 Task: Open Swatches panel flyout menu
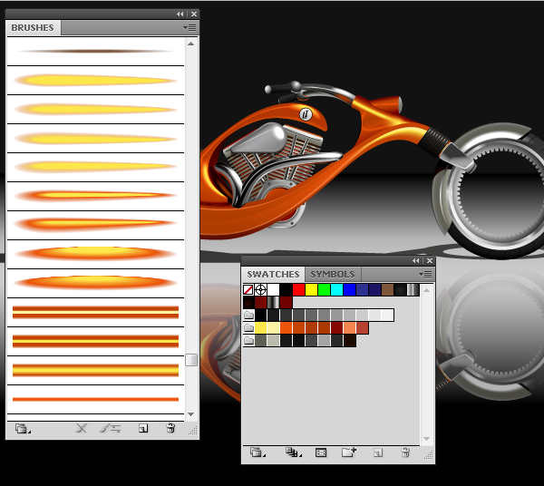point(426,274)
